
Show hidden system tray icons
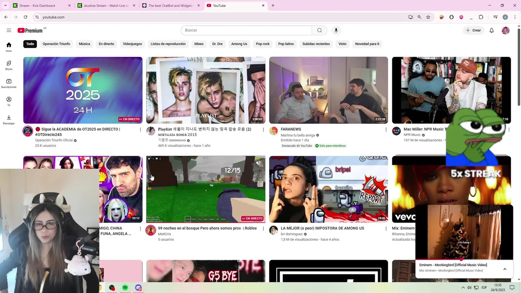click(x=464, y=288)
